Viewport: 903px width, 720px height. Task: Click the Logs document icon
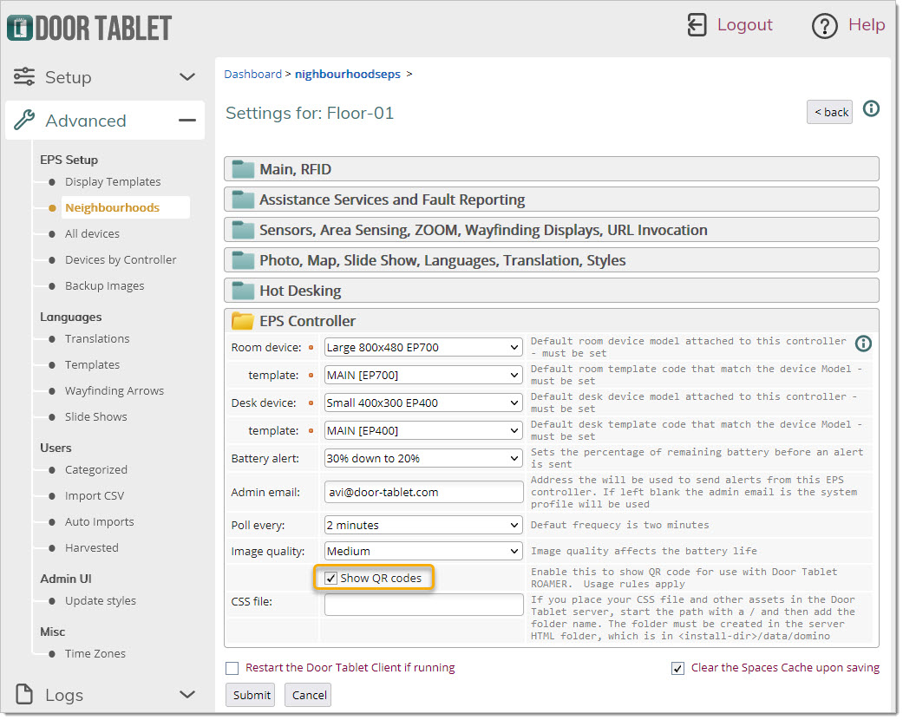pyautogui.click(x=25, y=694)
